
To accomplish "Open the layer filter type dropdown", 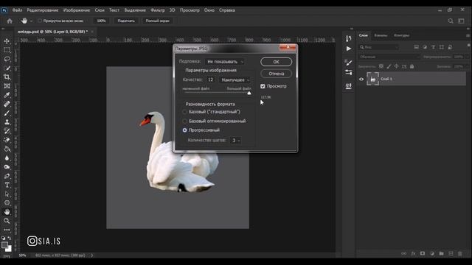I will tap(379, 47).
